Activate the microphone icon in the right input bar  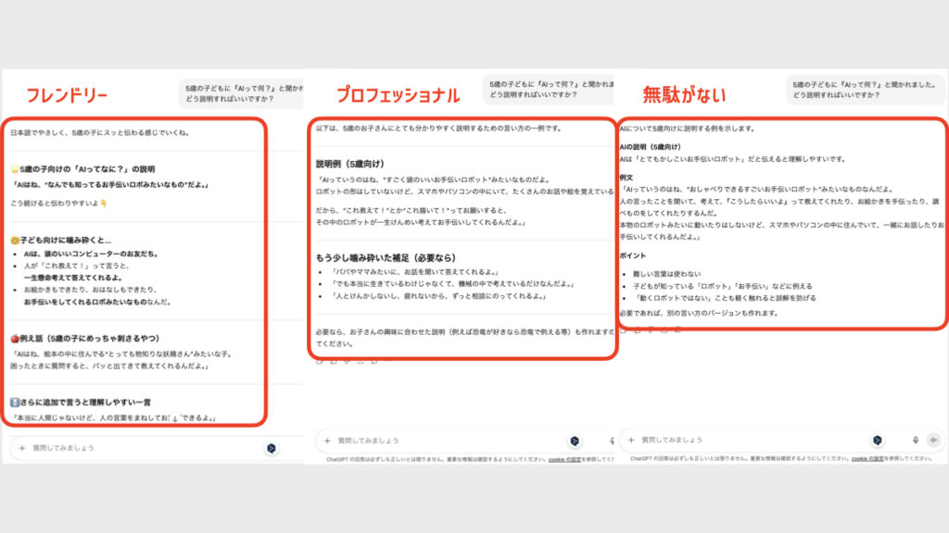[x=914, y=439]
